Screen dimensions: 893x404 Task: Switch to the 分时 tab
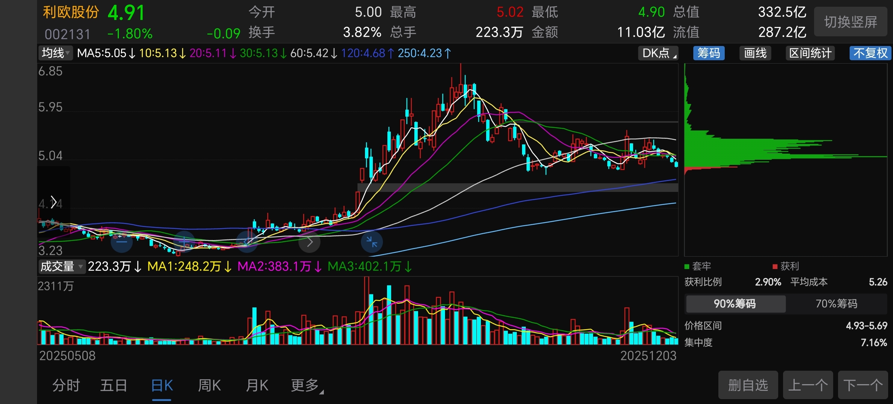coord(66,385)
